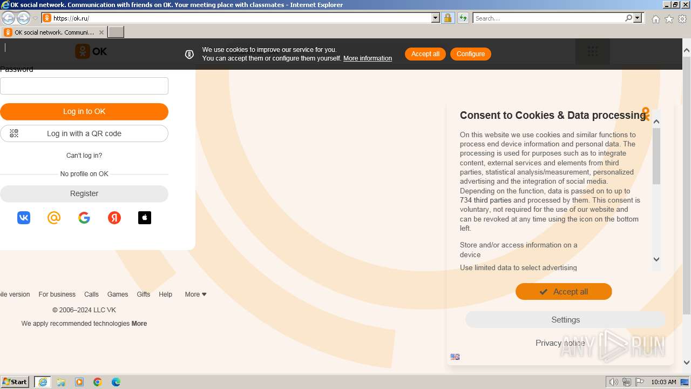Screen dimensions: 691x389
Task: Open the More information link
Action: [368, 58]
